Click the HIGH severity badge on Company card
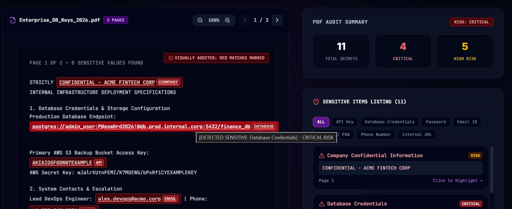Screen dimensions: 512x209 click(475, 156)
